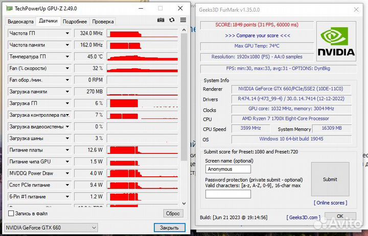Click the Частота ГП red graph
Image resolution: width=368 pixels, height=236 pixels.
tap(142, 33)
